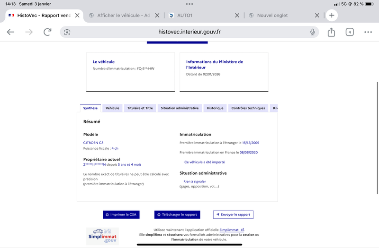Open the Titulaire et Titre tab
Screen dimensions: 379x248
(140, 108)
